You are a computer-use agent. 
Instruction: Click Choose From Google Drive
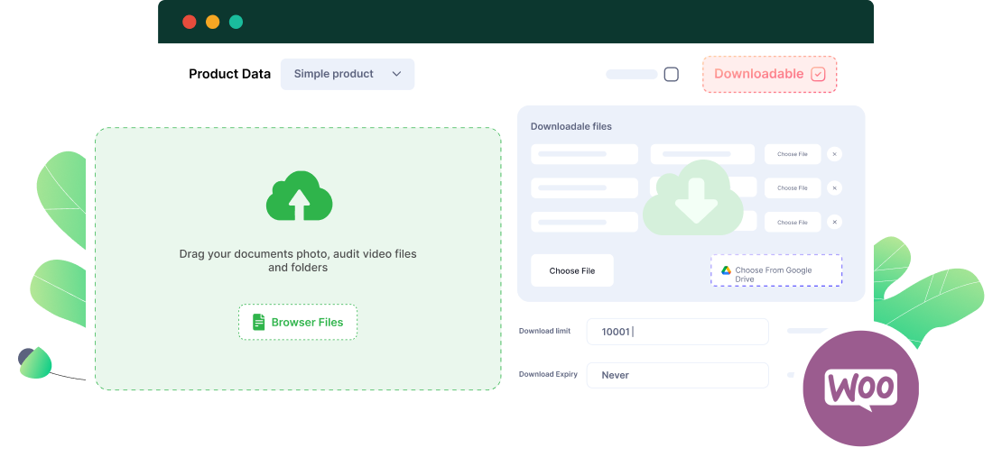coord(776,270)
